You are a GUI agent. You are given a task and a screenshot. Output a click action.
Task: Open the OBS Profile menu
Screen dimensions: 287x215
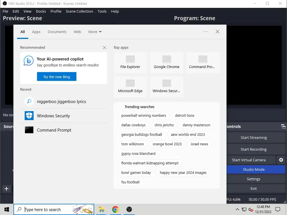[56, 11]
